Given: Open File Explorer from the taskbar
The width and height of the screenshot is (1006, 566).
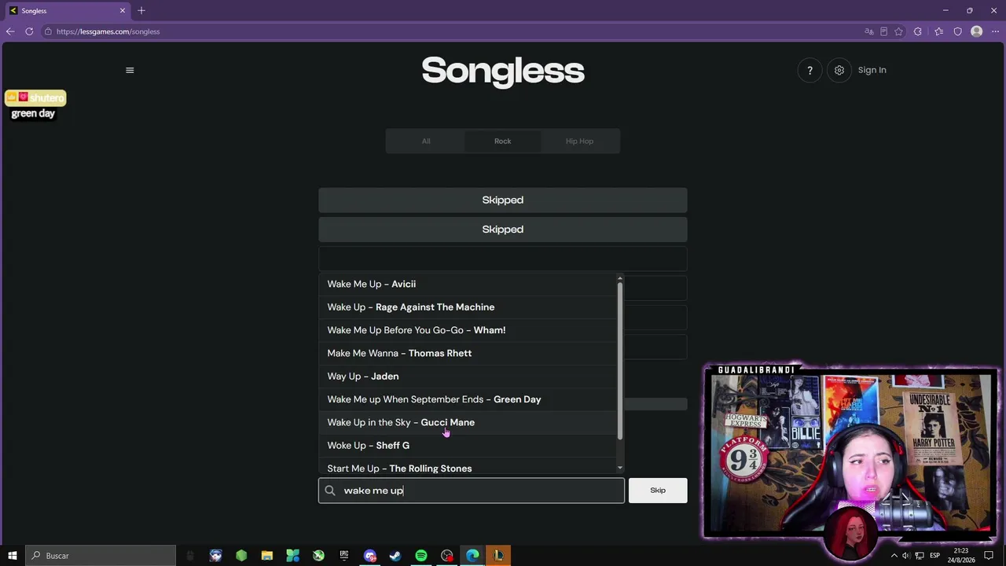Looking at the screenshot, I should (x=267, y=556).
